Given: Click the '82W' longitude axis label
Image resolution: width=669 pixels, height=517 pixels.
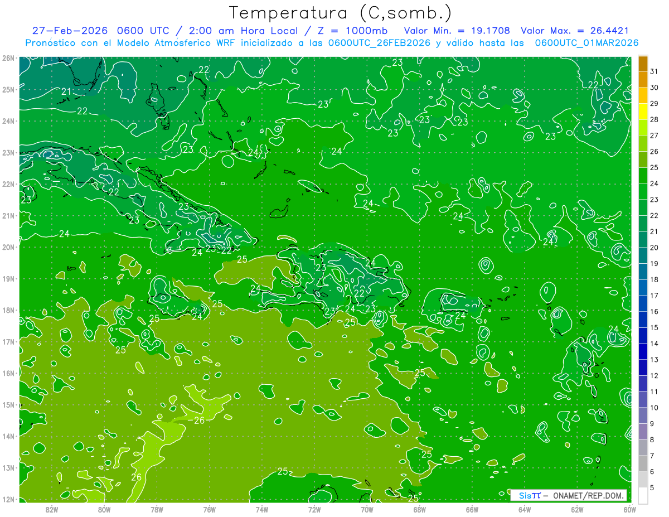Looking at the screenshot, I should pos(52,509).
